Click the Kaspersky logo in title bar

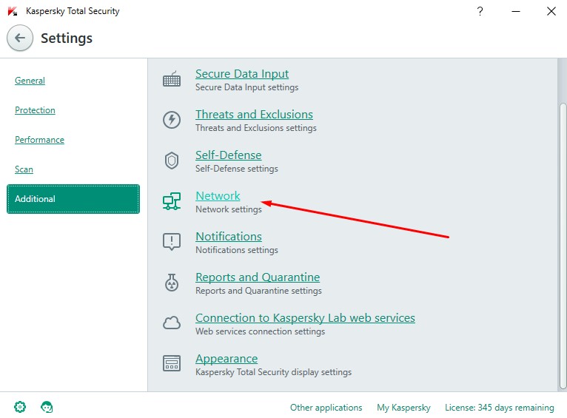[13, 11]
